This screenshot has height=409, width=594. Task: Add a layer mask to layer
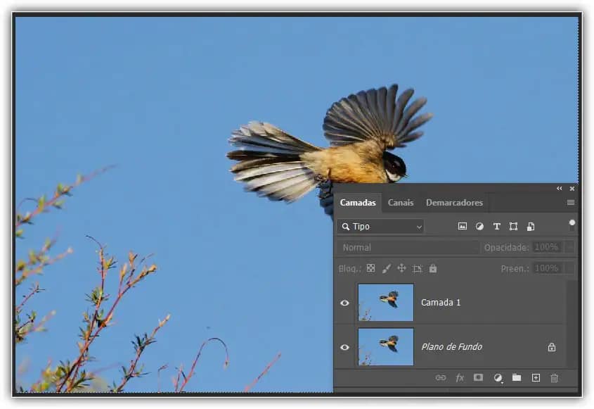(x=478, y=378)
